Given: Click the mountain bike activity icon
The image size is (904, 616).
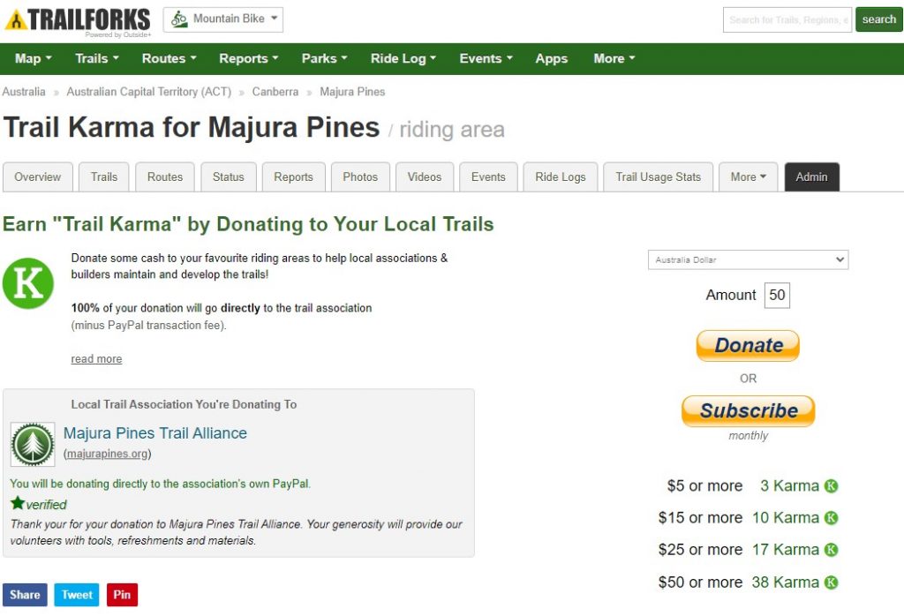Looking at the screenshot, I should click(x=180, y=19).
